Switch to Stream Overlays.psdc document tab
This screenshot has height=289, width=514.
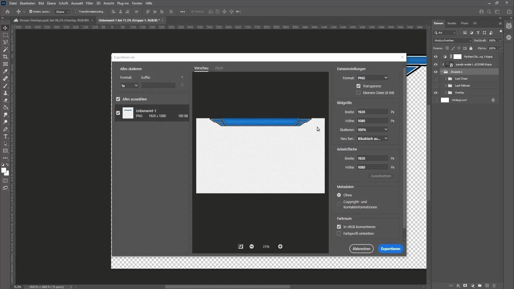coord(54,20)
